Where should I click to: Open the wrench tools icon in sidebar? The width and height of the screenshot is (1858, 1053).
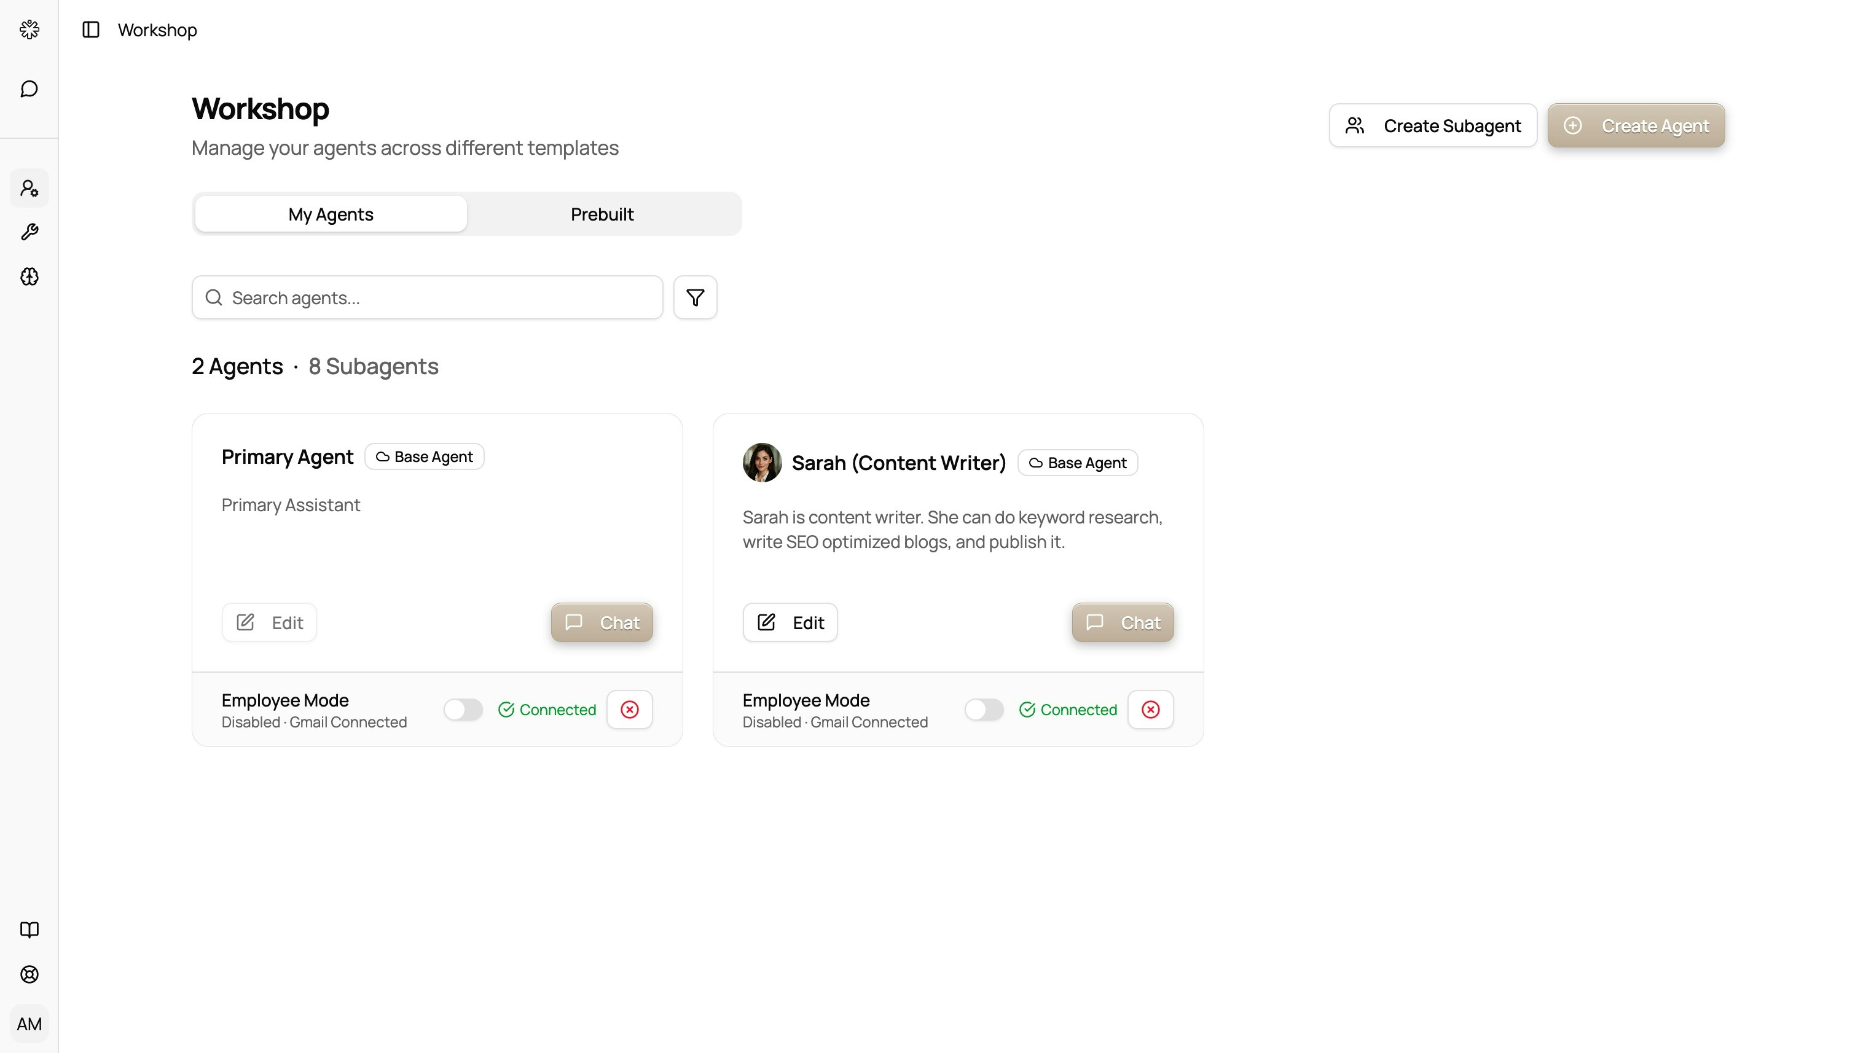pos(29,232)
